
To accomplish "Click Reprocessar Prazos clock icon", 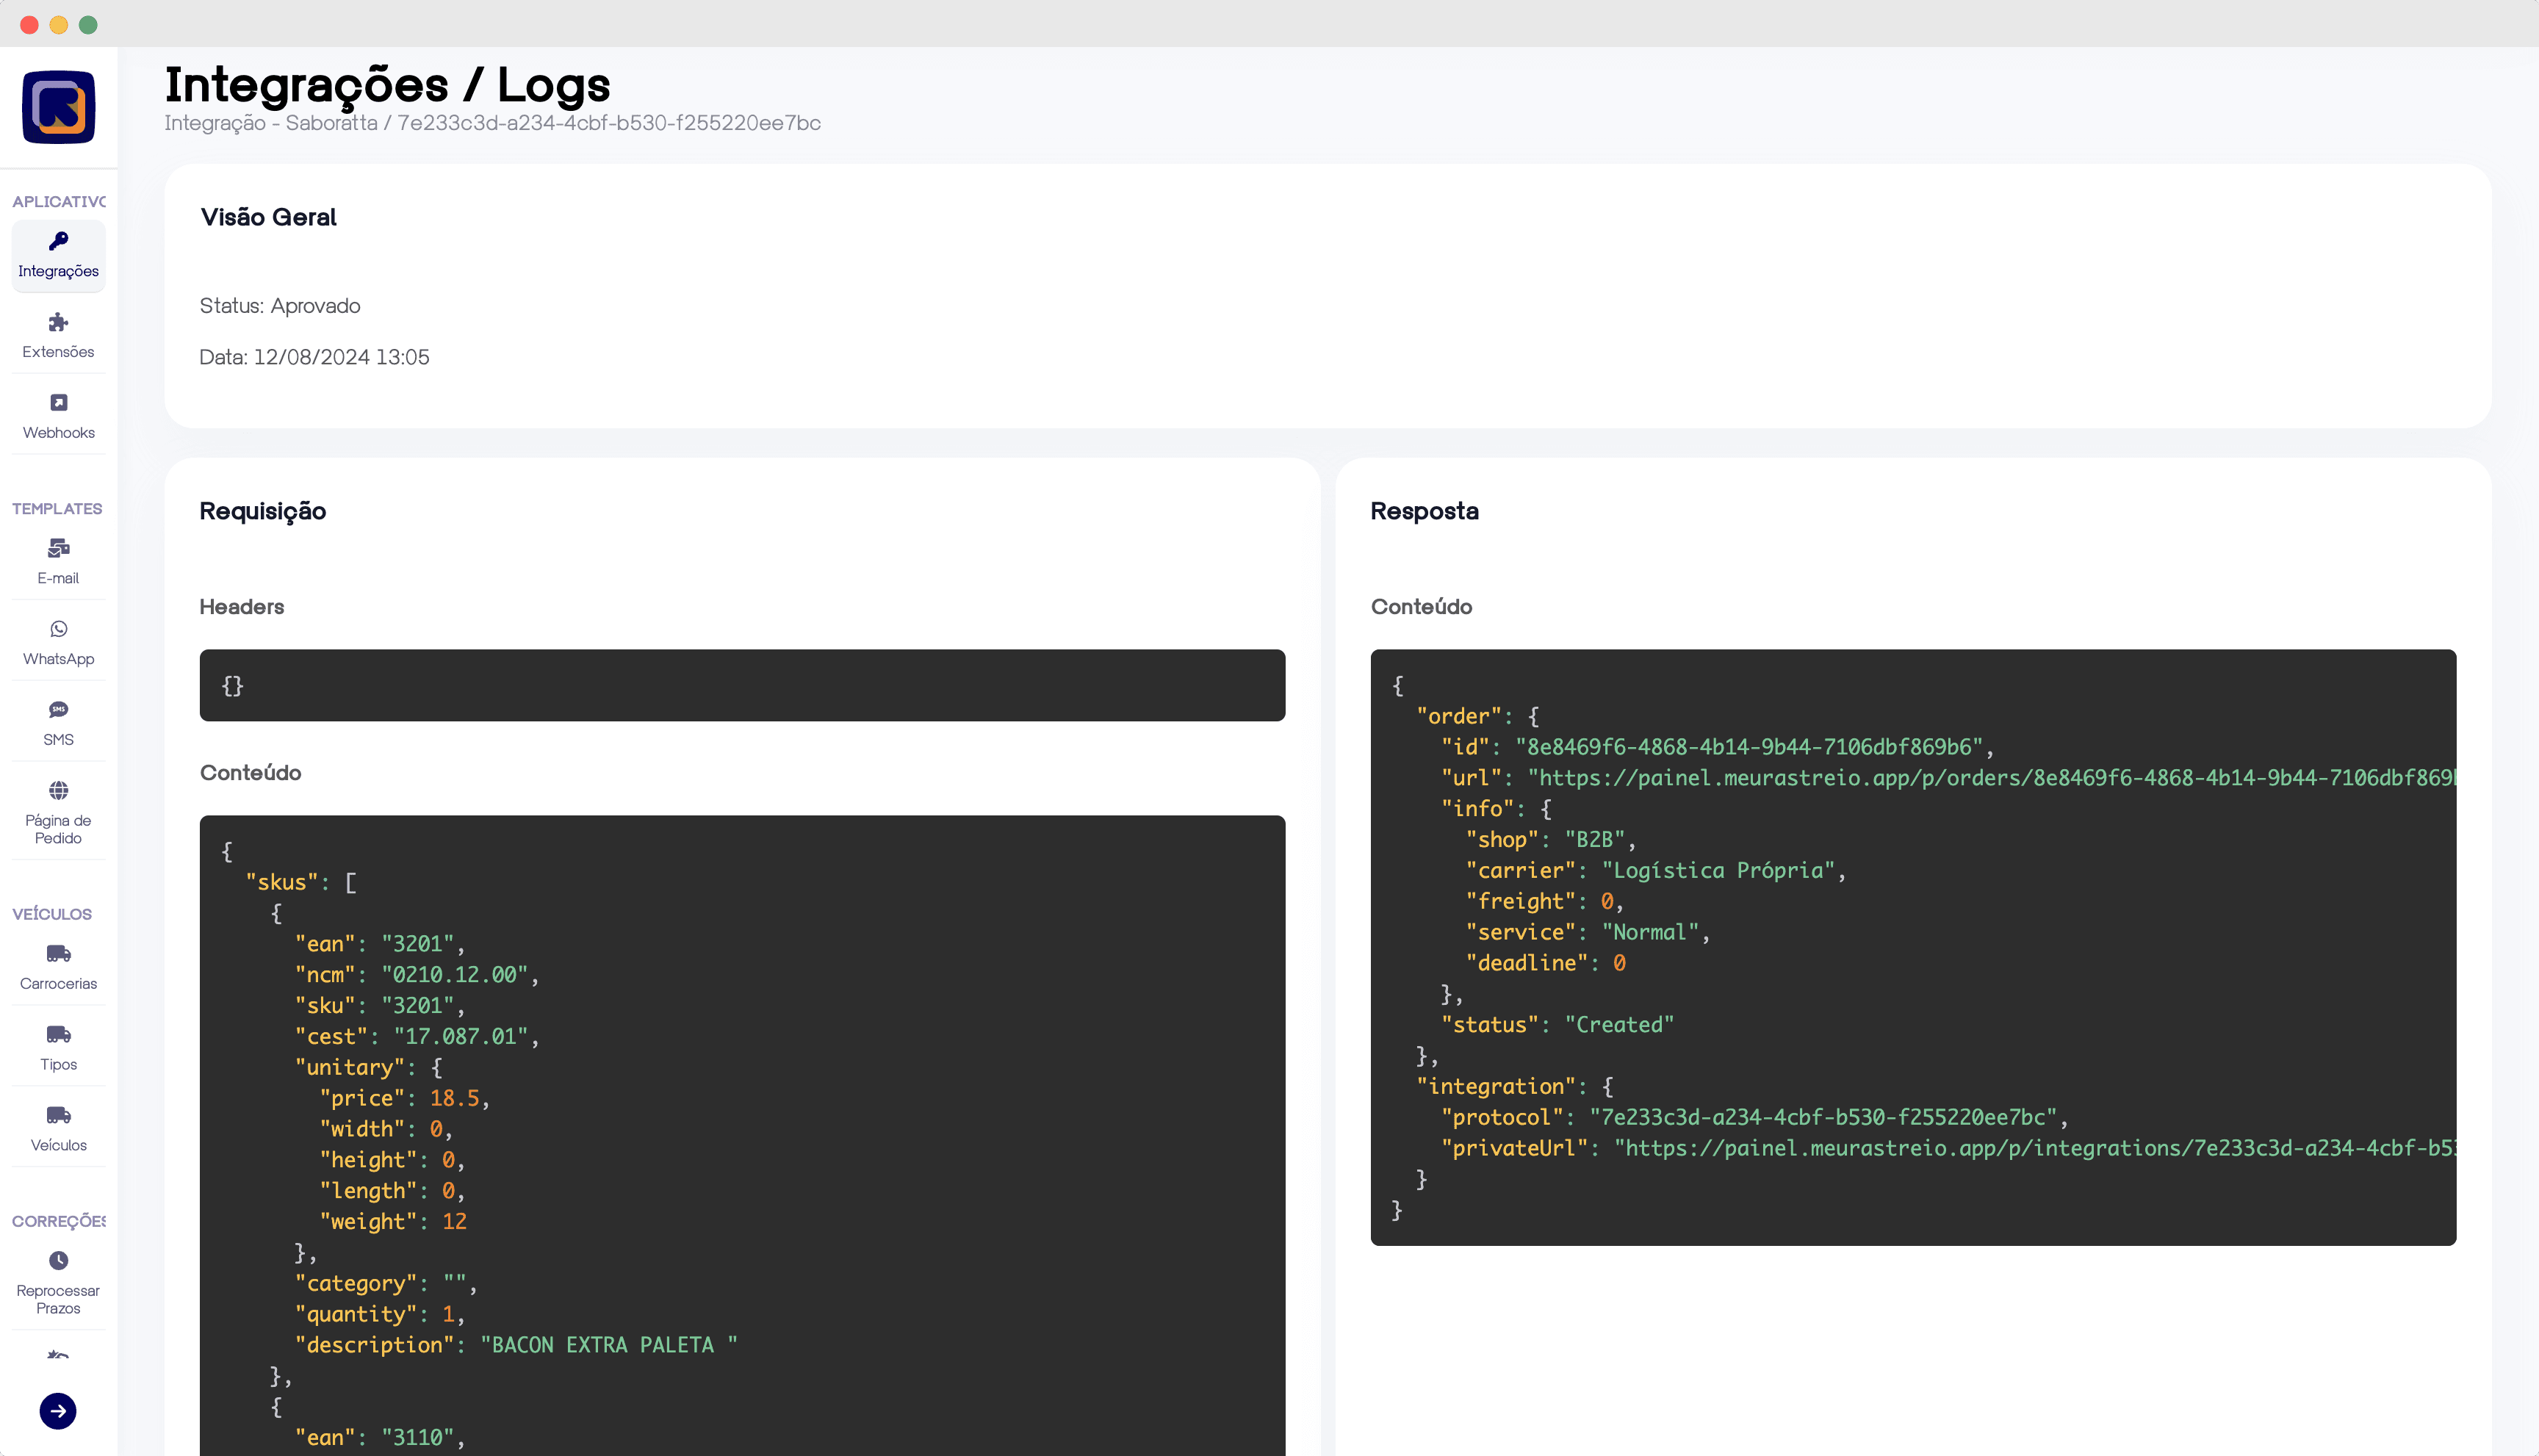I will pos(58,1260).
